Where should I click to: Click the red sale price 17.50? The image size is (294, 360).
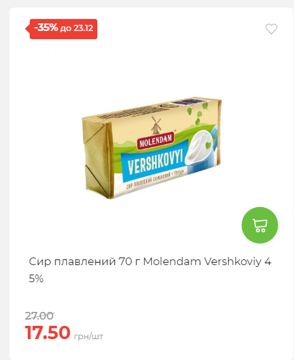click(47, 332)
